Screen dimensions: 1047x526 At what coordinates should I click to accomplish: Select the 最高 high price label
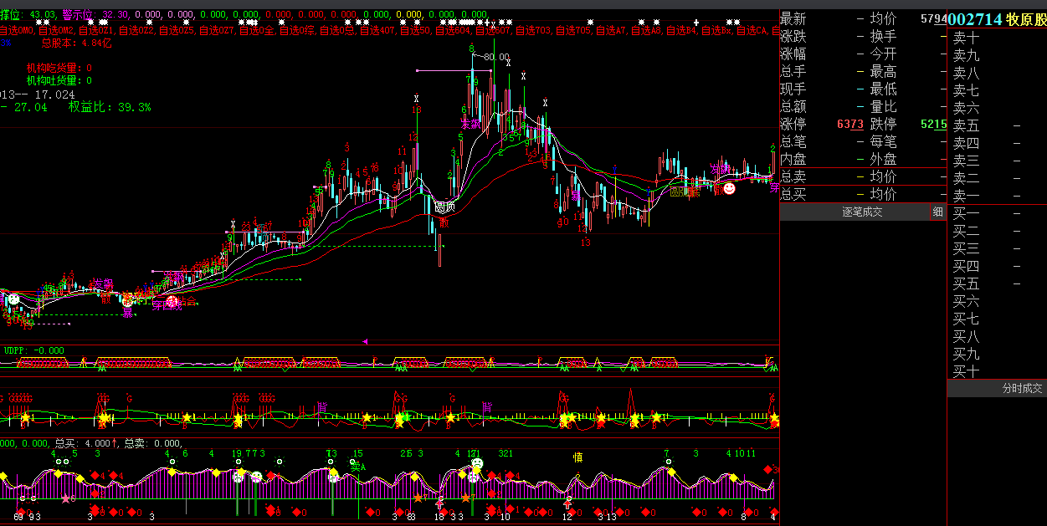[884, 72]
